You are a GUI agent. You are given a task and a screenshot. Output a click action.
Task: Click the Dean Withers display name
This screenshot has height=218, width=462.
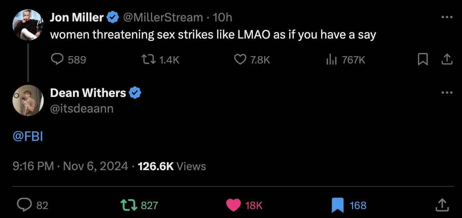[x=88, y=93]
